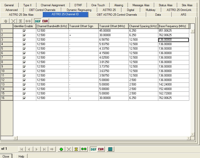This screenshot has width=200, height=158.
Task: Click Channel Bandwidth cell in row 7
Action: (x=52, y=58)
